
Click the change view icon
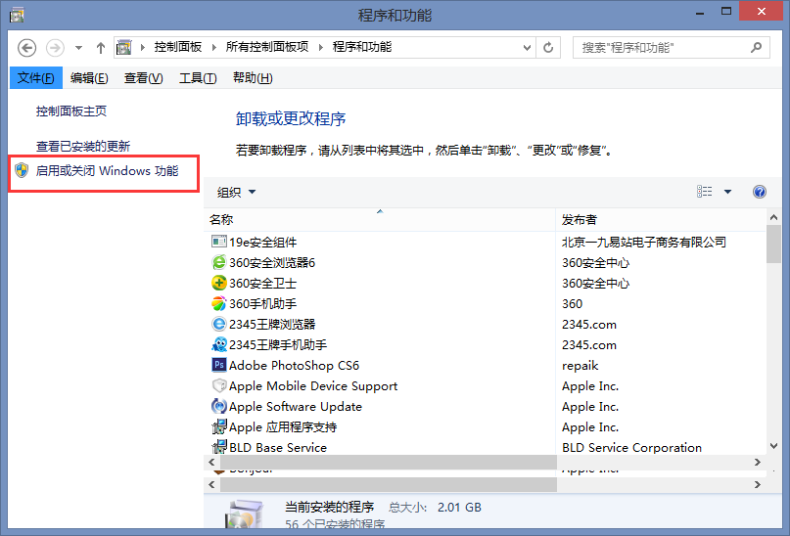pyautogui.click(x=705, y=192)
